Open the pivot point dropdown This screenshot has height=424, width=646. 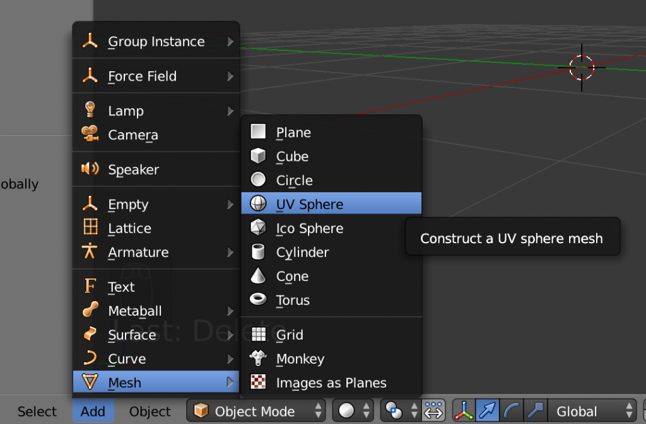pos(401,411)
